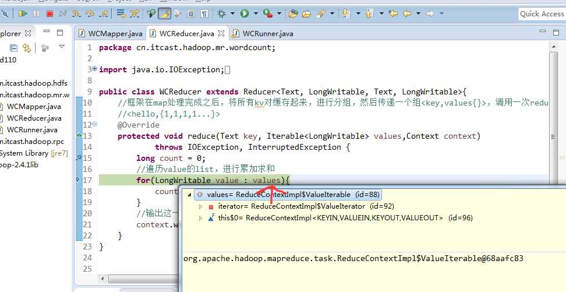Select the cn.itcast.hadoop.hdfs package
The width and height of the screenshot is (566, 292).
pyautogui.click(x=34, y=83)
